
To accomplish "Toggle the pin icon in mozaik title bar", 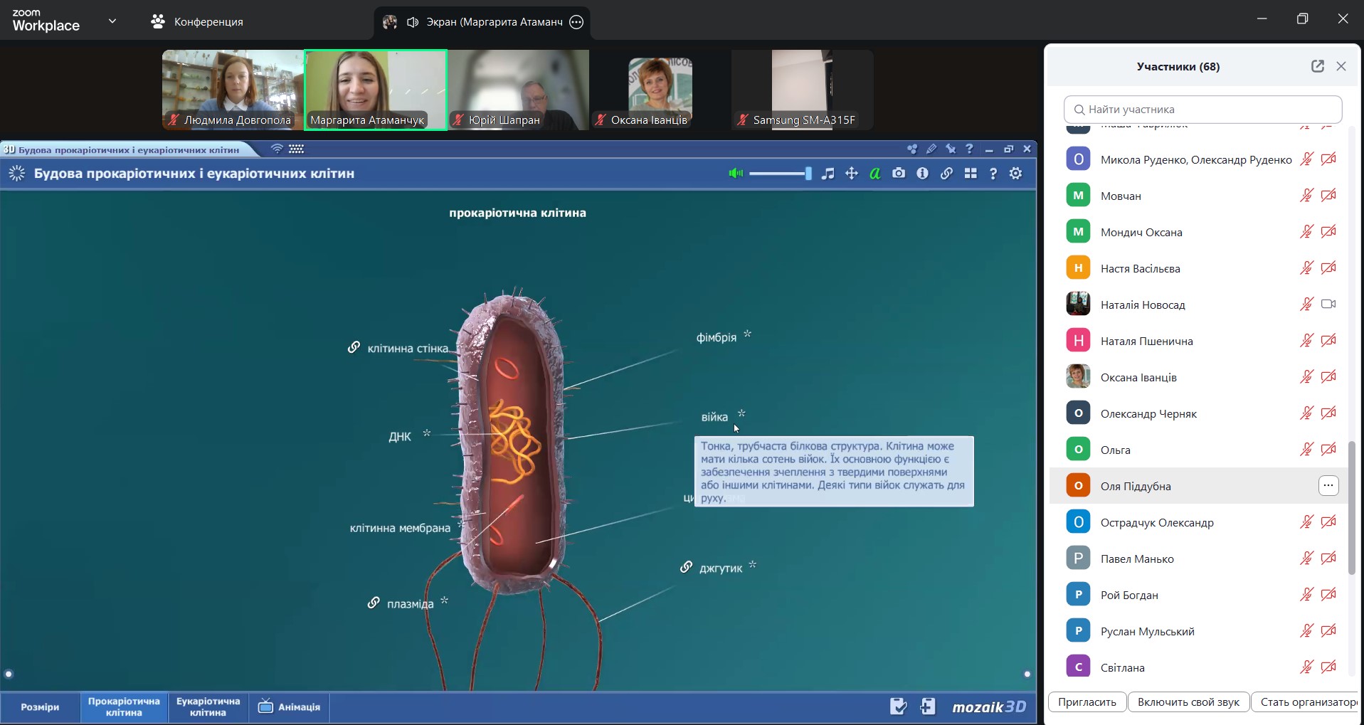I will 950,149.
